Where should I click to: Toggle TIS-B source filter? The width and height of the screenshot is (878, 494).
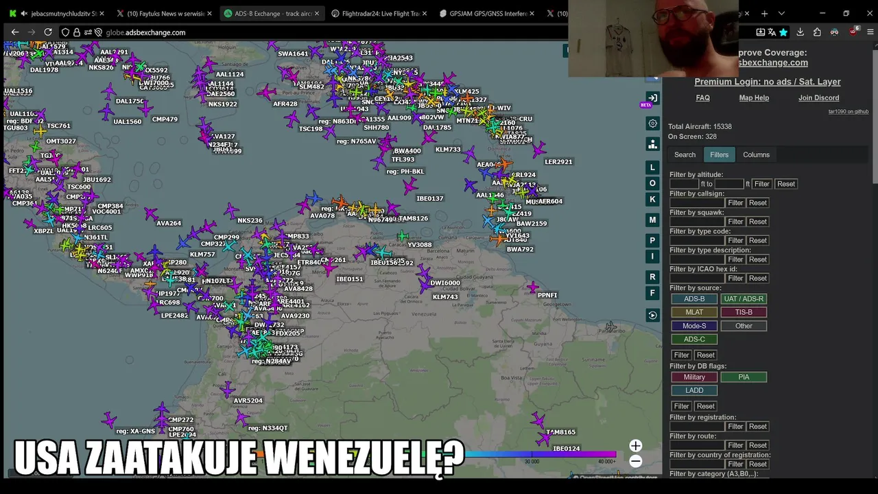point(744,312)
